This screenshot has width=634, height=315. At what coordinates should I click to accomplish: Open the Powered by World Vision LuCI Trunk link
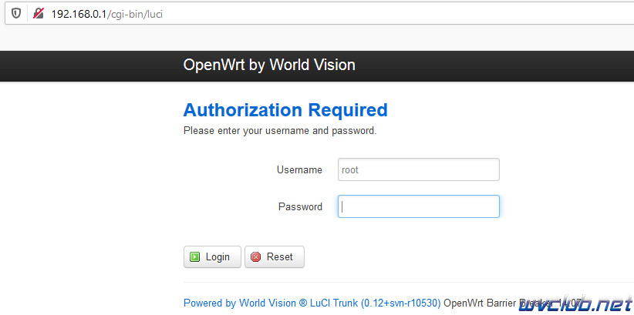tap(312, 303)
